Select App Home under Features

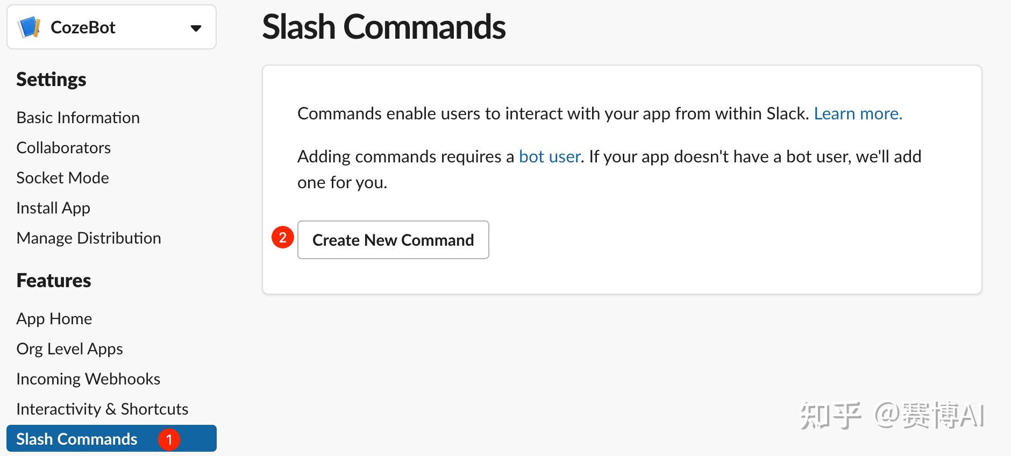(x=54, y=319)
